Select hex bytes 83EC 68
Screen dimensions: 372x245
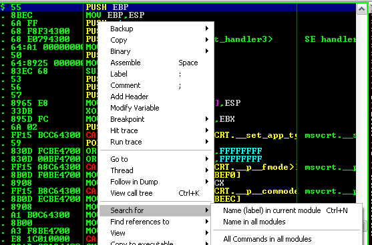[29, 71]
